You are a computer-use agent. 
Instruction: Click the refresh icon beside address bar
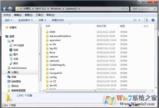click(x=126, y=9)
